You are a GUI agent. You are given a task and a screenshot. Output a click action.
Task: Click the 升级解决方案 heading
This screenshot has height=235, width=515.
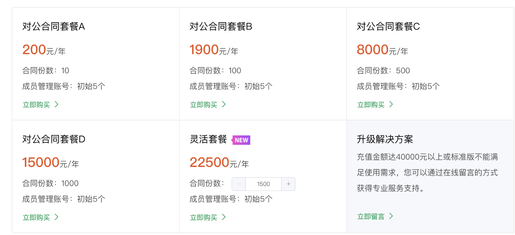(x=385, y=139)
